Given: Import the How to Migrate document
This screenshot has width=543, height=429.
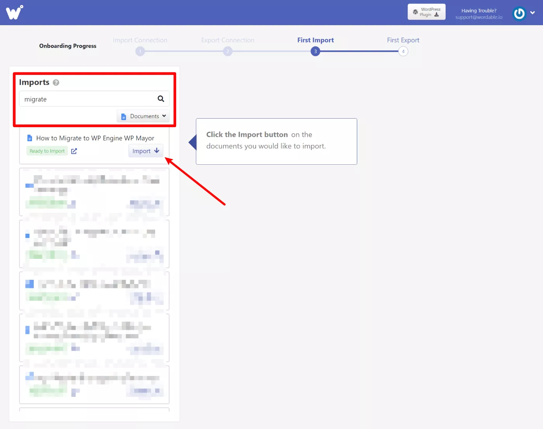Looking at the screenshot, I should 146,151.
